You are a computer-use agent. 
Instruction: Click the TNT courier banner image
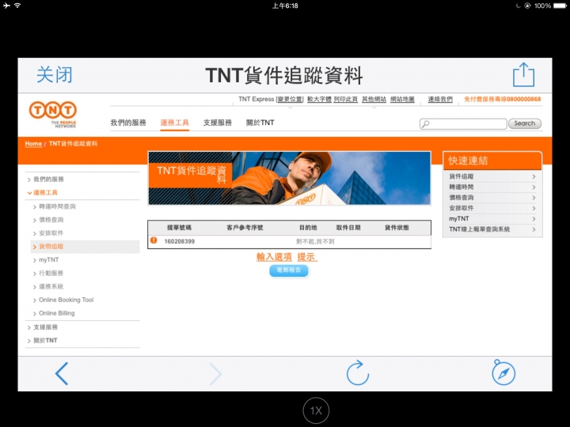click(290, 178)
